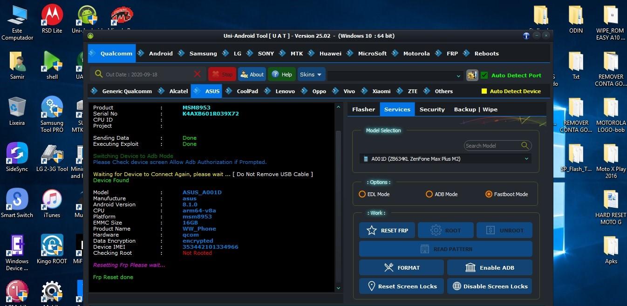Click the 'Frp Reset done' log line
627x306 pixels.
click(x=113, y=277)
